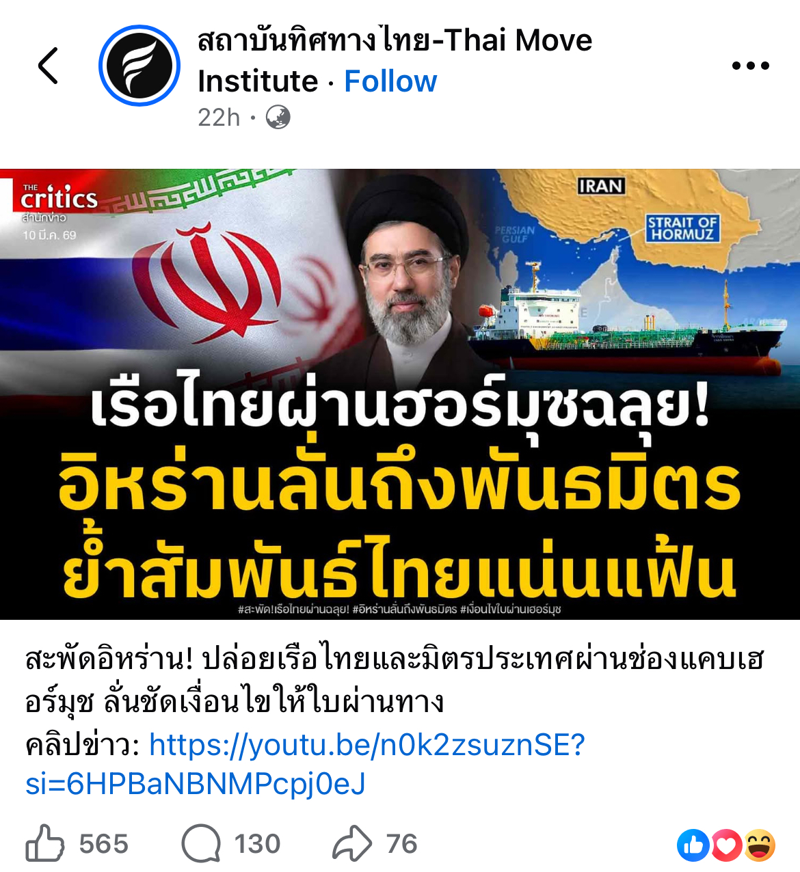Like the post with thumbs-up icon
Screen dimensions: 800x872
(44, 843)
